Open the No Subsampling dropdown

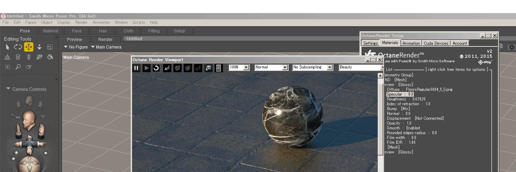tap(330, 67)
